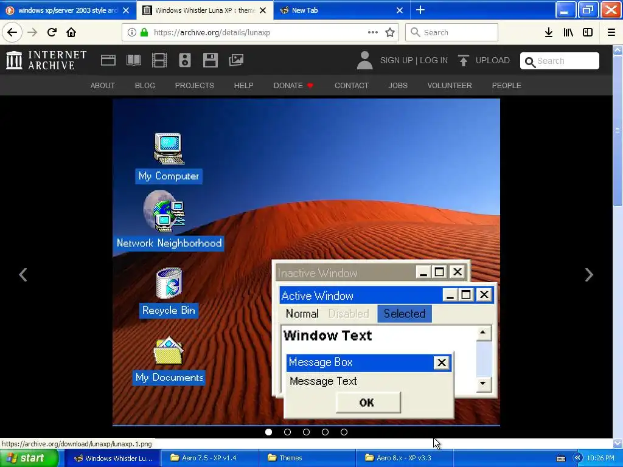Select the fifth carousel dot
Screen dimensions: 623x467
[x=344, y=432]
